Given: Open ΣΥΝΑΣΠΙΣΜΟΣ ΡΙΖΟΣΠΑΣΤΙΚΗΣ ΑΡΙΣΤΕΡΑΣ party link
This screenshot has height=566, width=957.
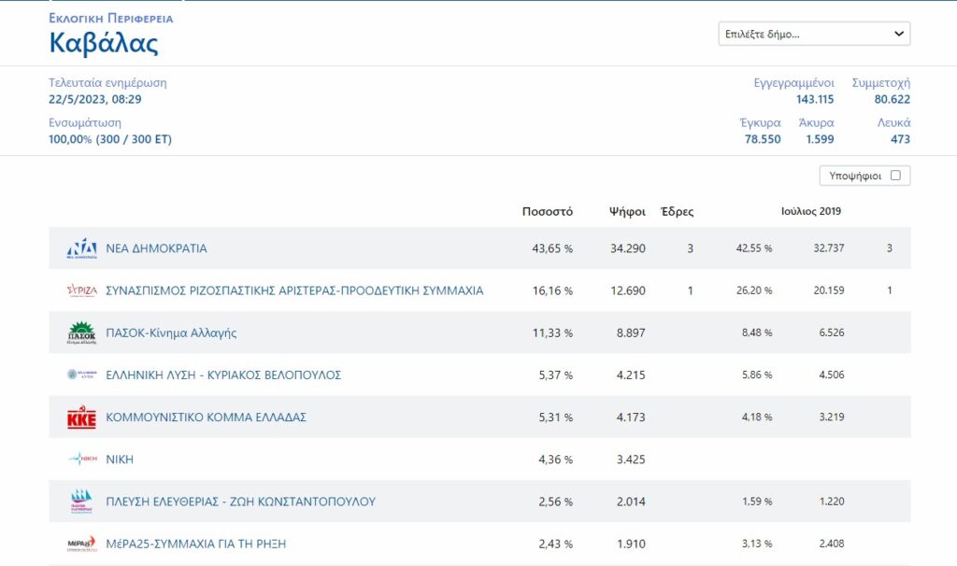Looking at the screenshot, I should pyautogui.click(x=294, y=291).
